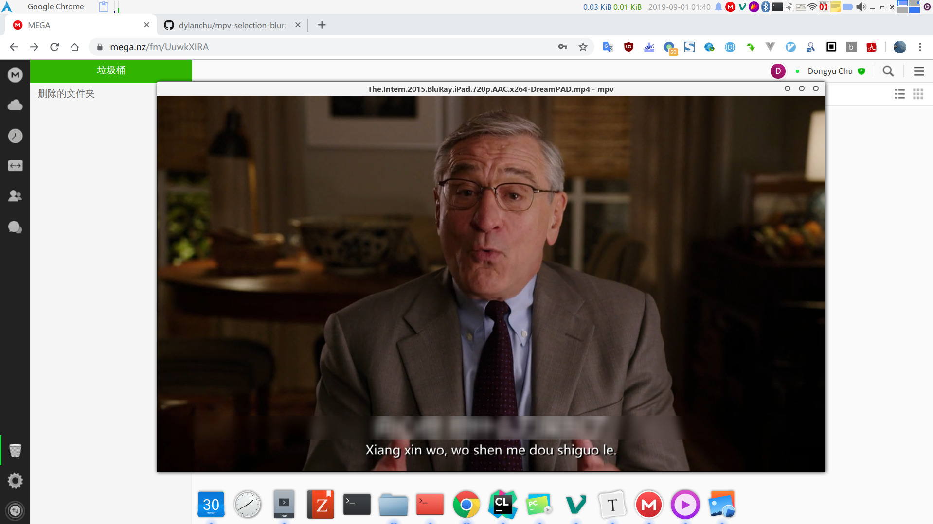
Task: Open saved password key icon
Action: 563,47
